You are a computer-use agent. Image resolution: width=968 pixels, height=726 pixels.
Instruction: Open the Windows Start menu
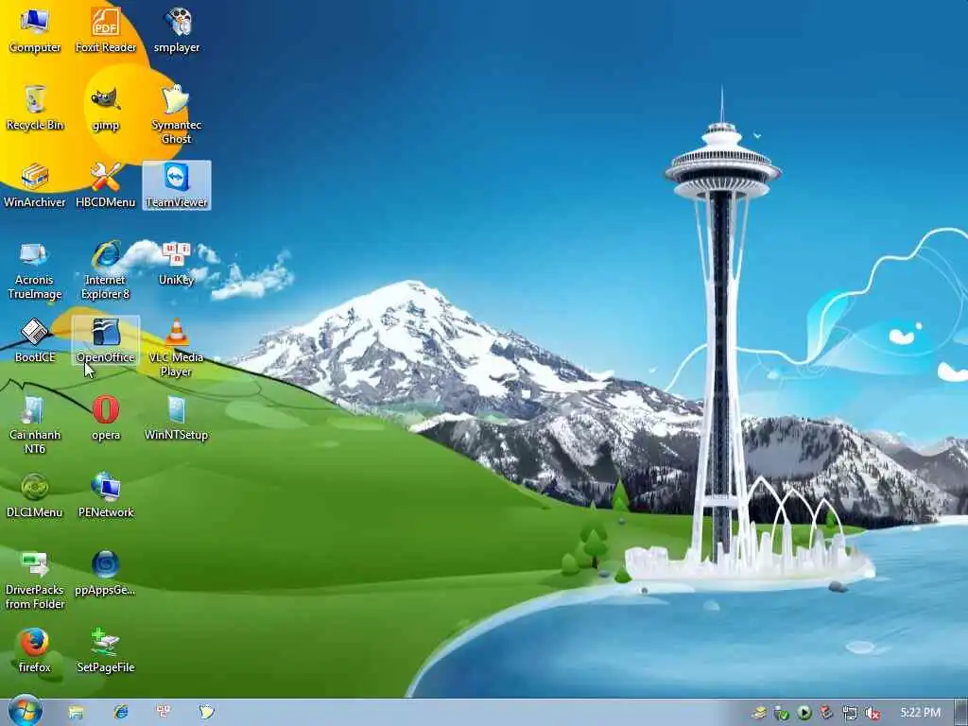[26, 712]
